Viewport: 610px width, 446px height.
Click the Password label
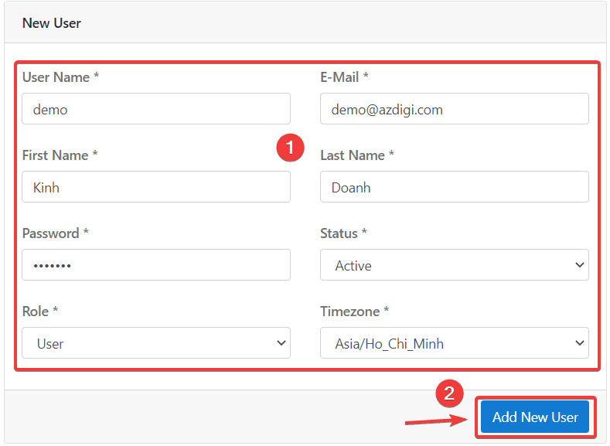click(55, 233)
